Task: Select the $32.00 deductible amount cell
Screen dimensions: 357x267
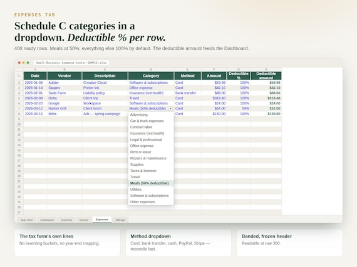Action: (x=266, y=109)
